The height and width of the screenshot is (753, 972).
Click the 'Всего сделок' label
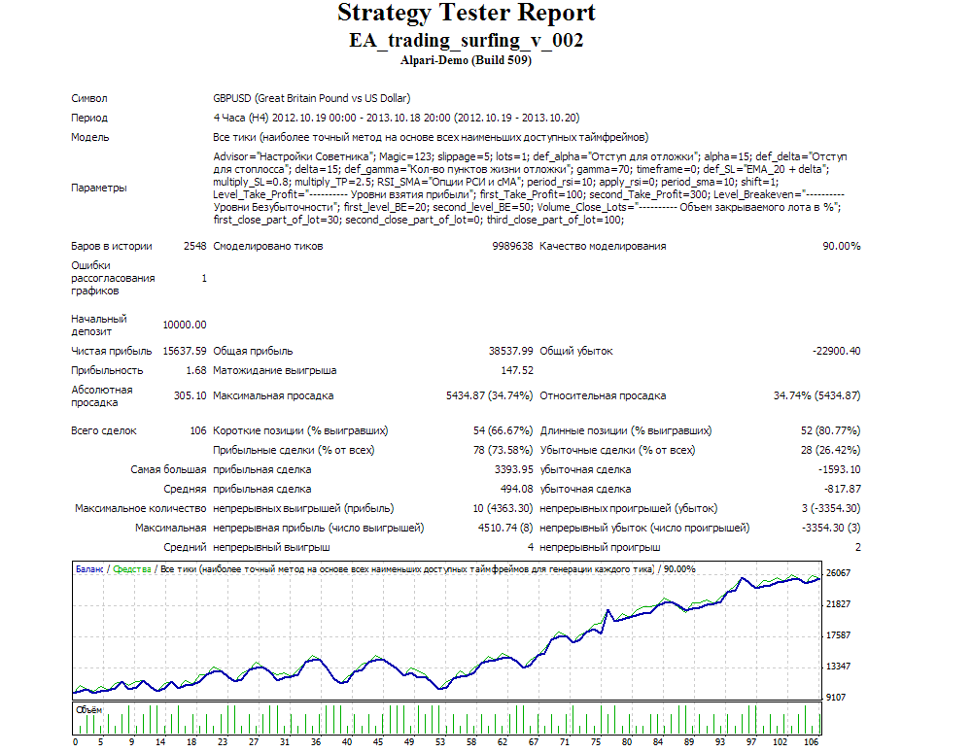(104, 430)
